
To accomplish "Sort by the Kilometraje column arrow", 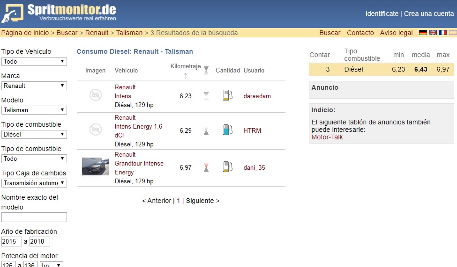I will 186,76.
